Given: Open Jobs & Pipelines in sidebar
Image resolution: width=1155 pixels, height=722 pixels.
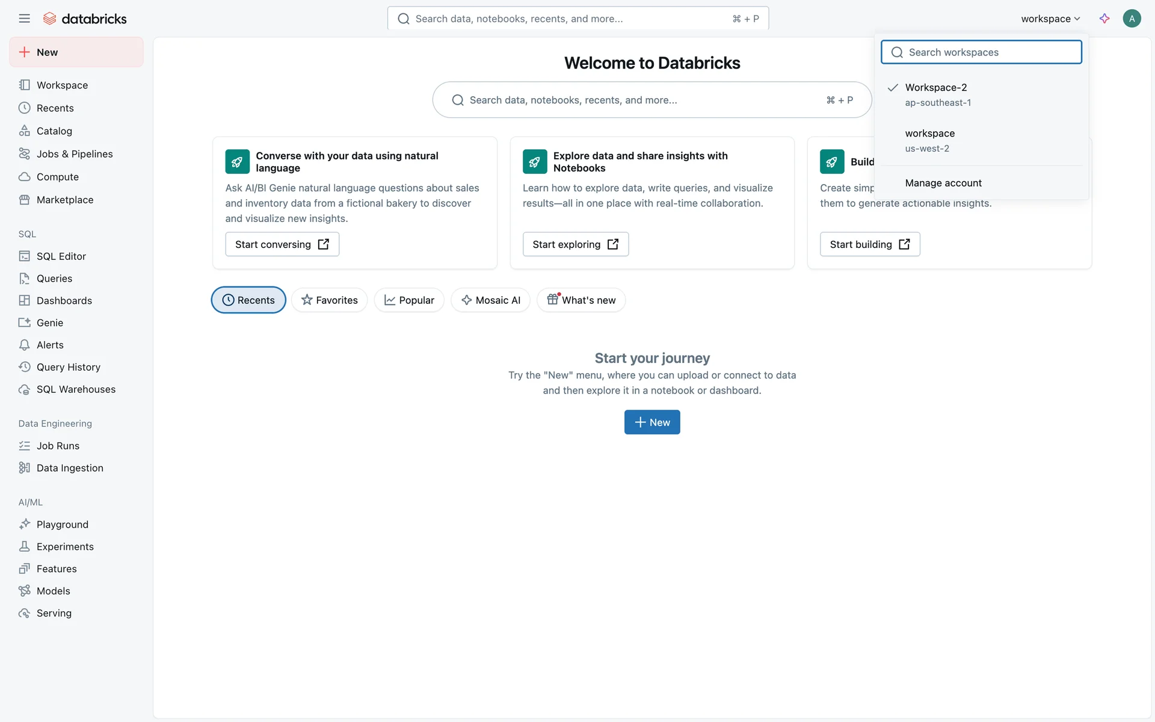Looking at the screenshot, I should [x=75, y=154].
